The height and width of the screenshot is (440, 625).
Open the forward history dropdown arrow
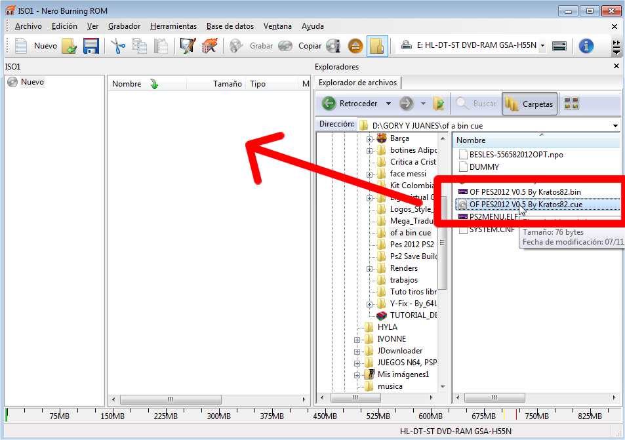(x=423, y=104)
